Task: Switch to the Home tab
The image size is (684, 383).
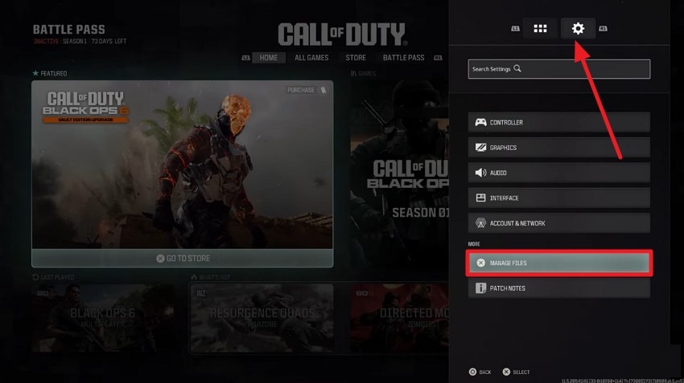Action: click(x=268, y=58)
